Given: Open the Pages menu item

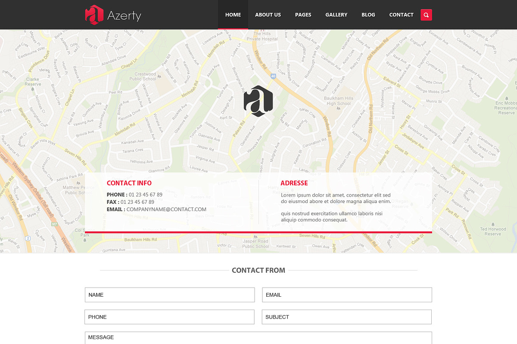Looking at the screenshot, I should coord(303,15).
